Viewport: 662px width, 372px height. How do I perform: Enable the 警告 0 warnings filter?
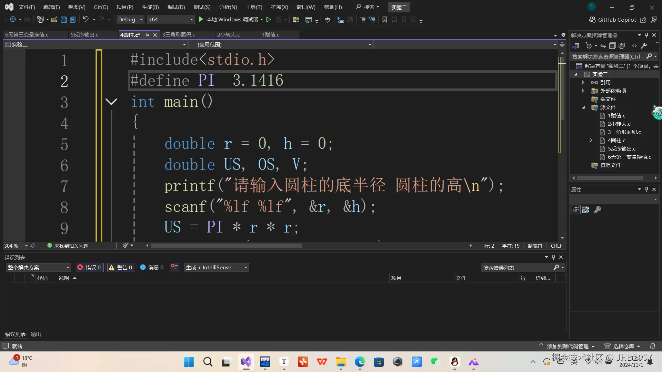click(x=121, y=267)
